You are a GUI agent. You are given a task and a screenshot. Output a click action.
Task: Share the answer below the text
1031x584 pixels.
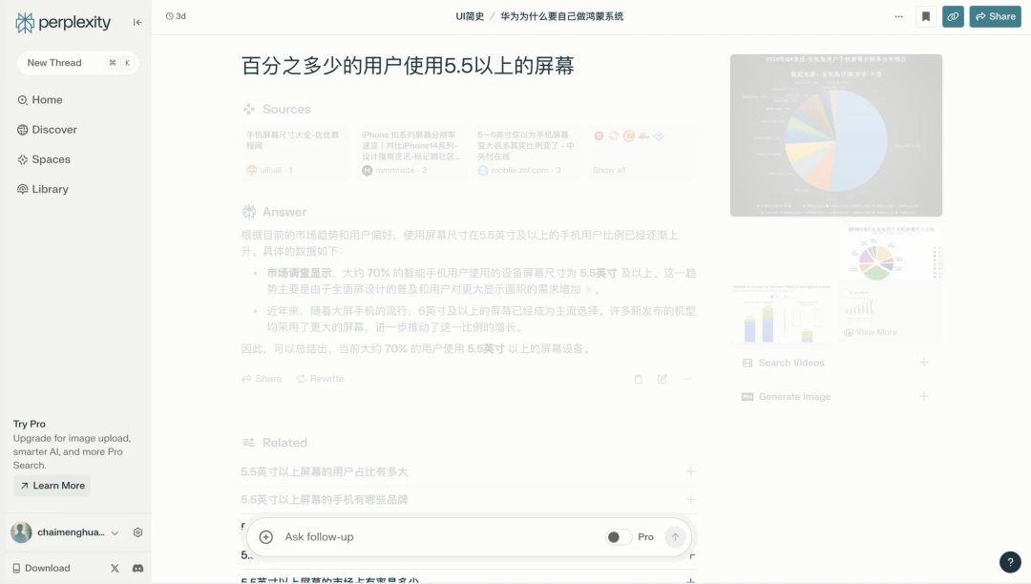click(x=262, y=379)
